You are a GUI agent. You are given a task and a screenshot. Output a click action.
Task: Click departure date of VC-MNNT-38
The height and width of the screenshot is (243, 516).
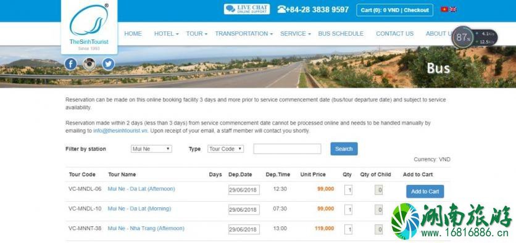[244, 229]
